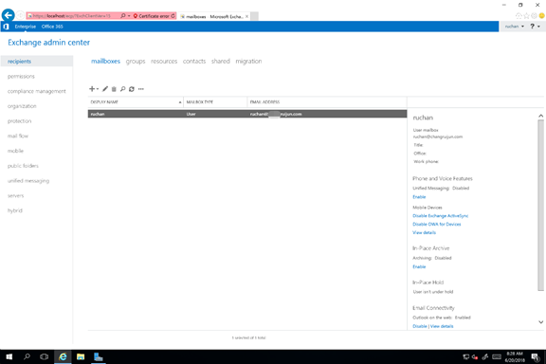Image resolution: width=546 pixels, height=364 pixels.
Task: Click the browser home icon
Action: (519, 16)
